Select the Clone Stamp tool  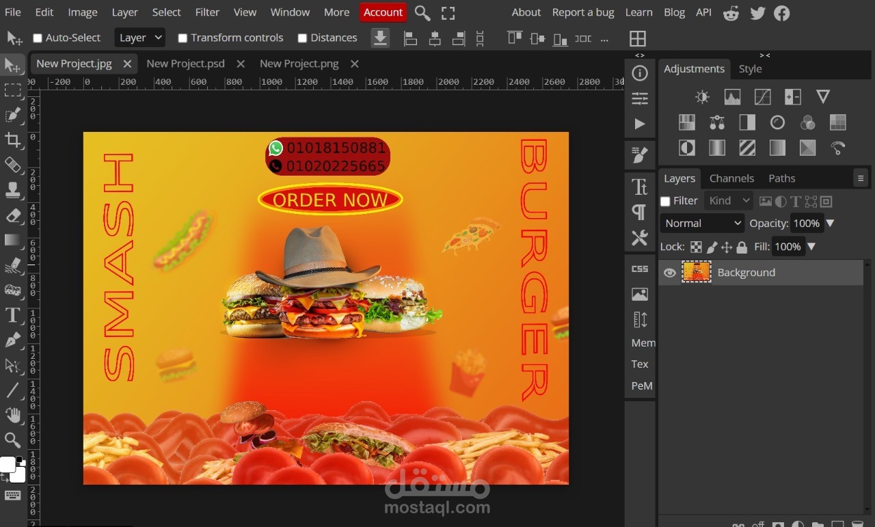12,190
